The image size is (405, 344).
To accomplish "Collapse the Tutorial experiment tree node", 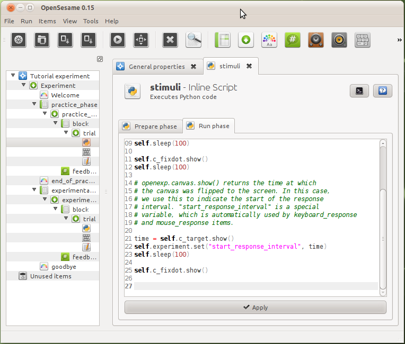I will [13, 75].
